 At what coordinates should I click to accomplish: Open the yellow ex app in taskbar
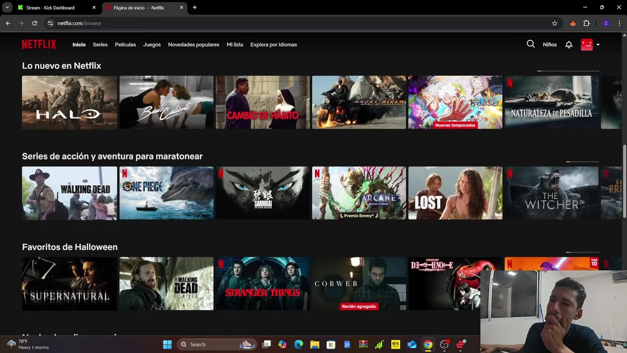[x=395, y=344]
